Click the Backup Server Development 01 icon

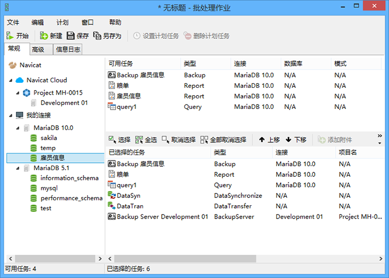[x=112, y=216]
